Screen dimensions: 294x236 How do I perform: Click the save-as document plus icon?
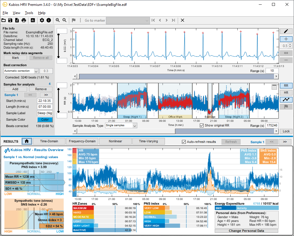(17, 20)
